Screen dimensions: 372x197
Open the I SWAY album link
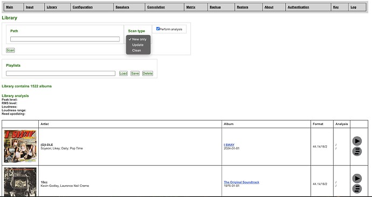coord(229,145)
